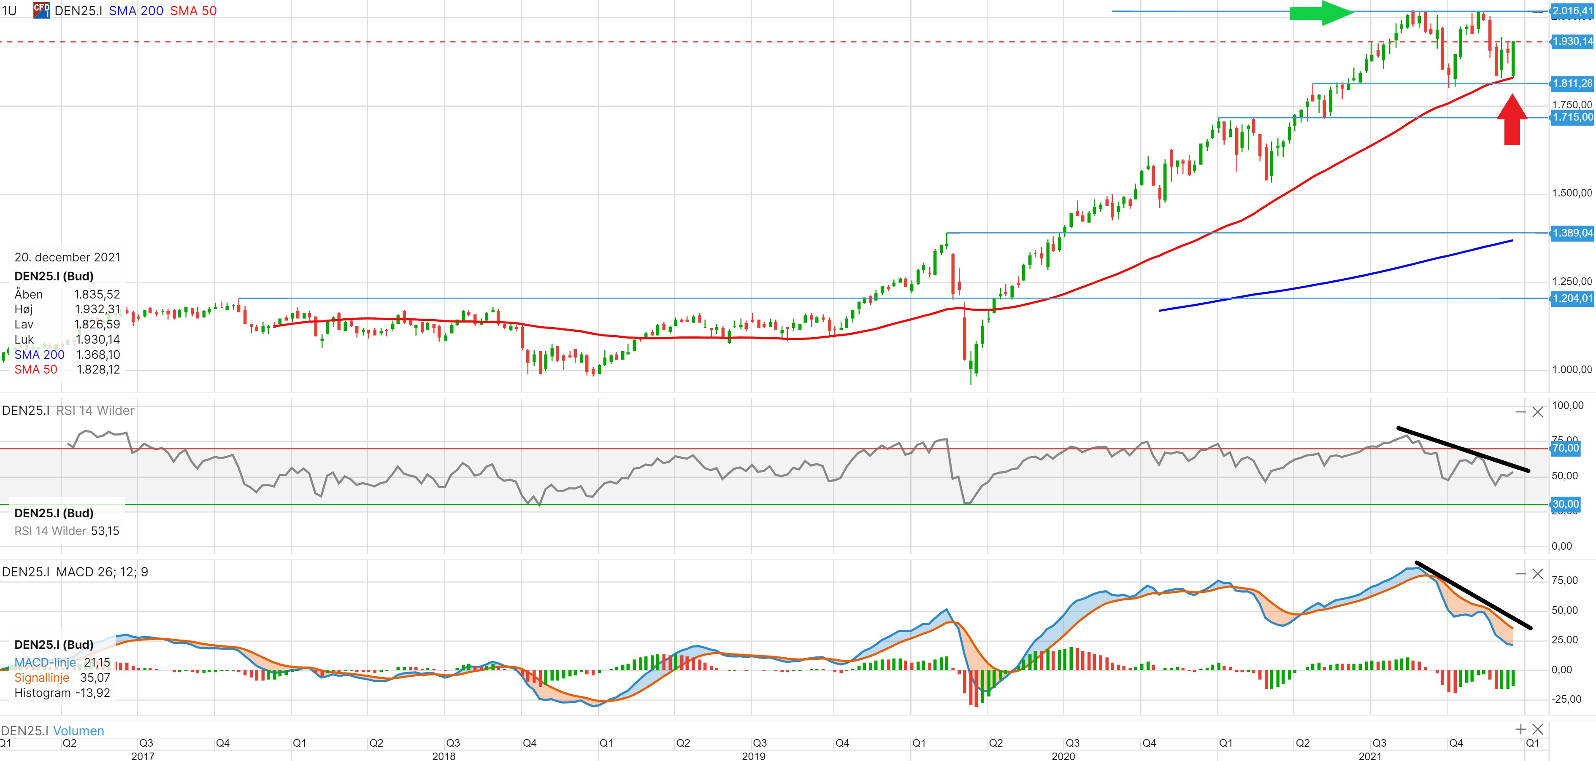Click the Høj value 1.932,31

tap(97, 309)
